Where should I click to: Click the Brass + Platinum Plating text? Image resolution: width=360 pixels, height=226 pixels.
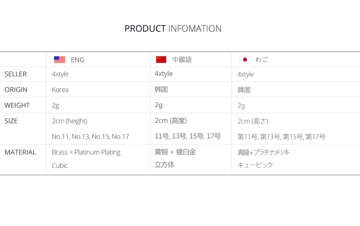(86, 152)
